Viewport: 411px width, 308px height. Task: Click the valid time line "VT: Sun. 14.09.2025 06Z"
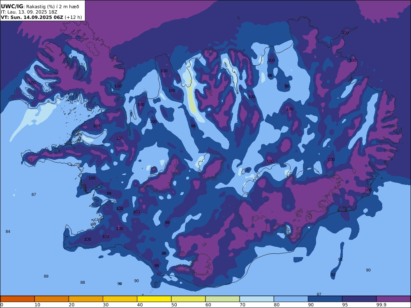(32, 18)
